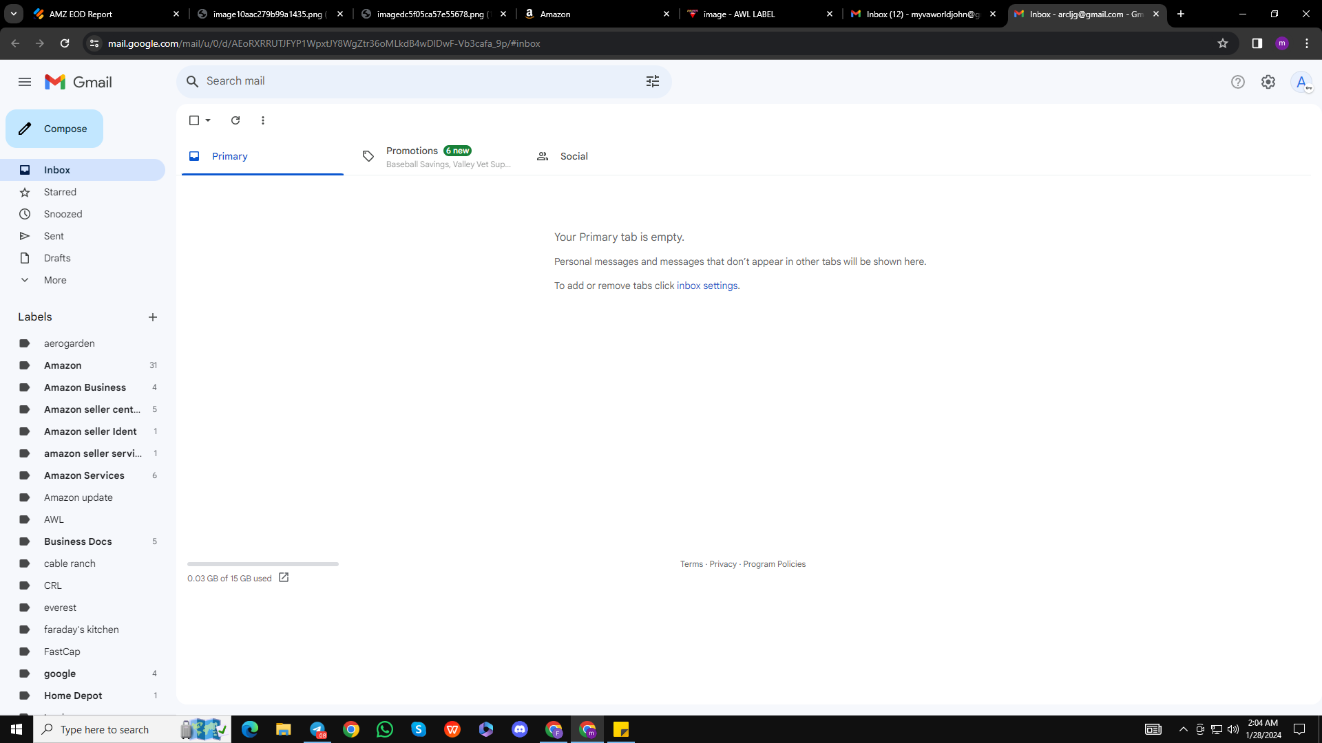Image resolution: width=1322 pixels, height=743 pixels.
Task: Open the FastCap label
Action: (83, 652)
